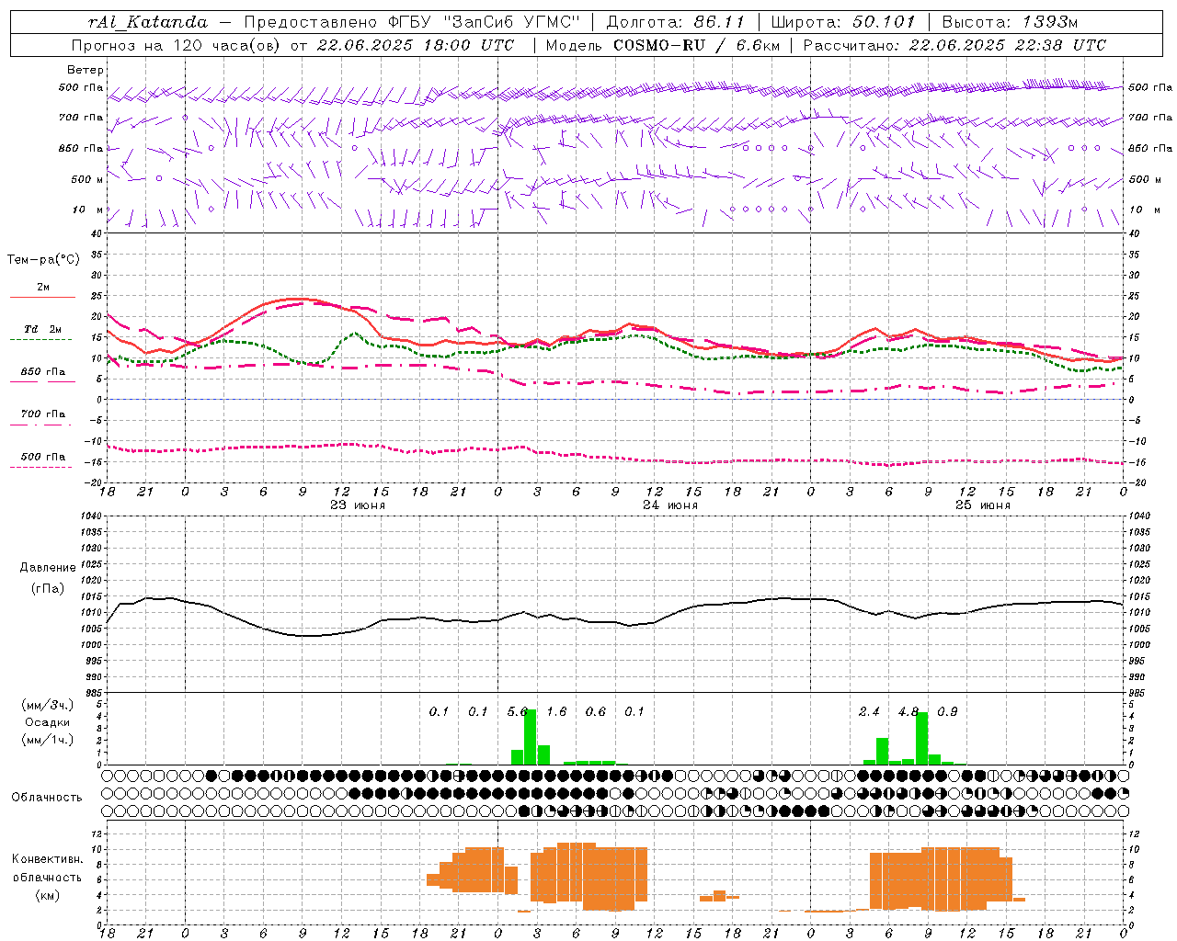Click the (мм/3ч.) precipitation unit label
Viewport: 1177px width, 941px height.
[47, 705]
